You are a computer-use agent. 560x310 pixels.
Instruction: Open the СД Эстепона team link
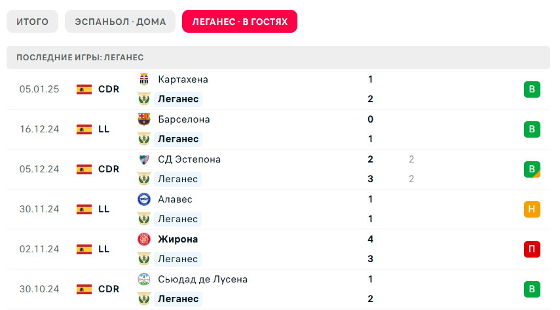tap(189, 159)
